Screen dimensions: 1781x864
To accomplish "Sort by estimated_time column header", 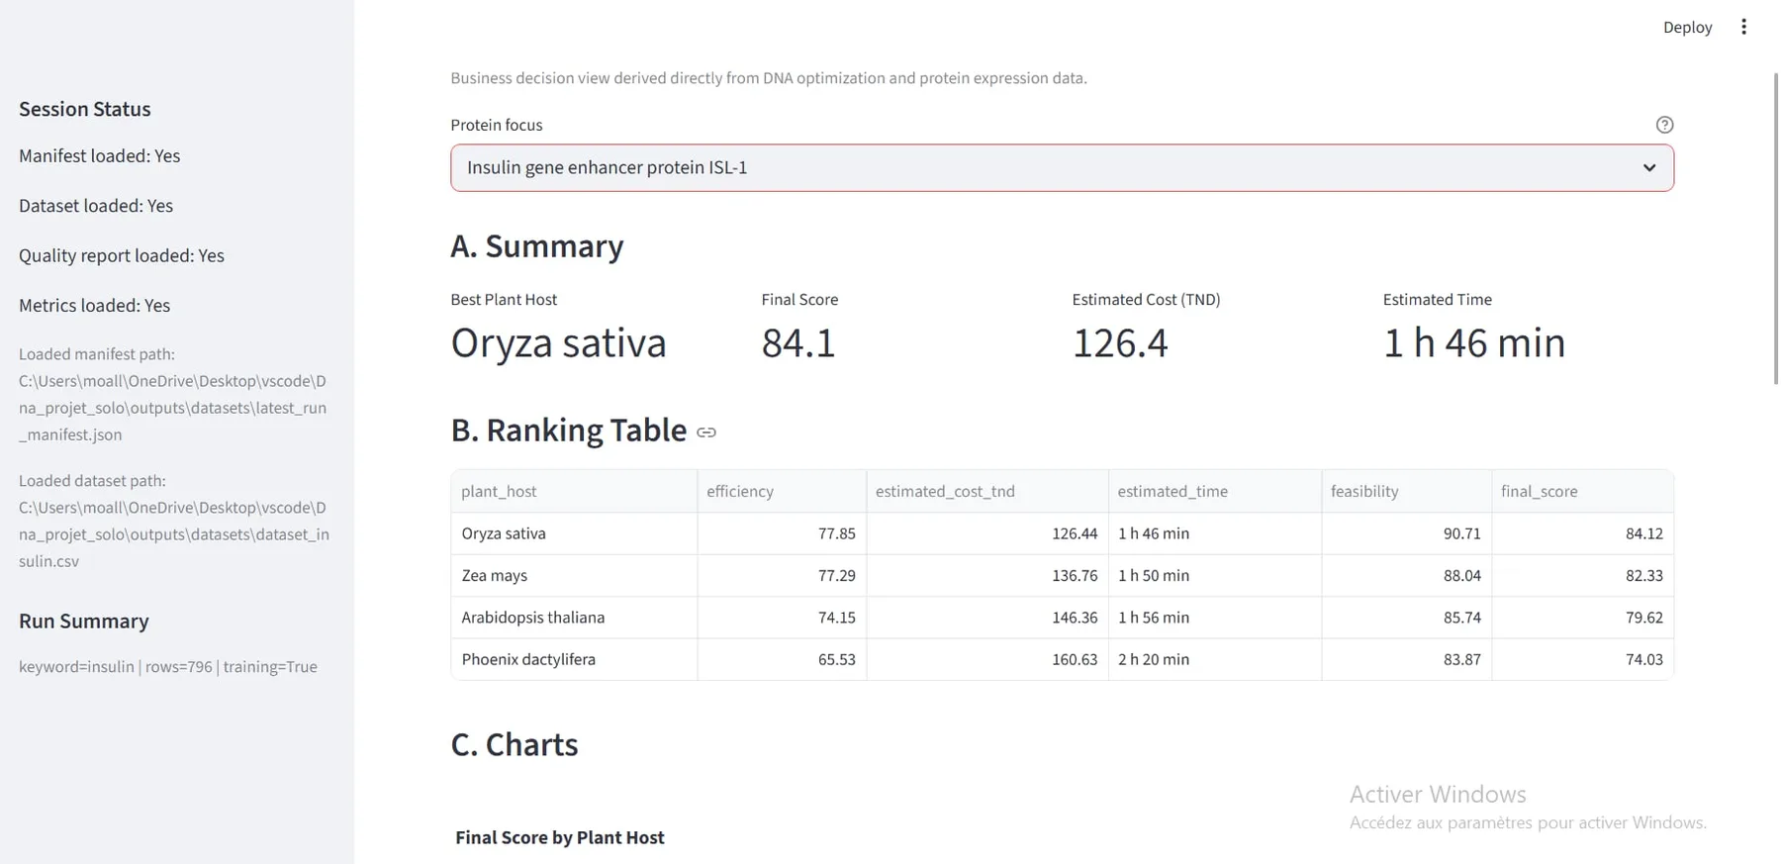I will point(1215,491).
